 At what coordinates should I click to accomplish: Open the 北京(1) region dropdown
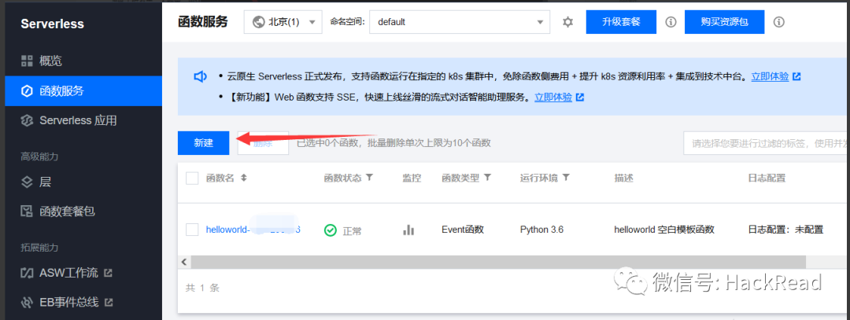coord(283,22)
